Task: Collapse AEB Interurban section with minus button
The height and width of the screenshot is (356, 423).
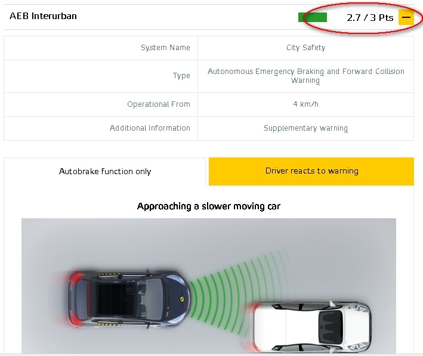Action: (x=406, y=17)
